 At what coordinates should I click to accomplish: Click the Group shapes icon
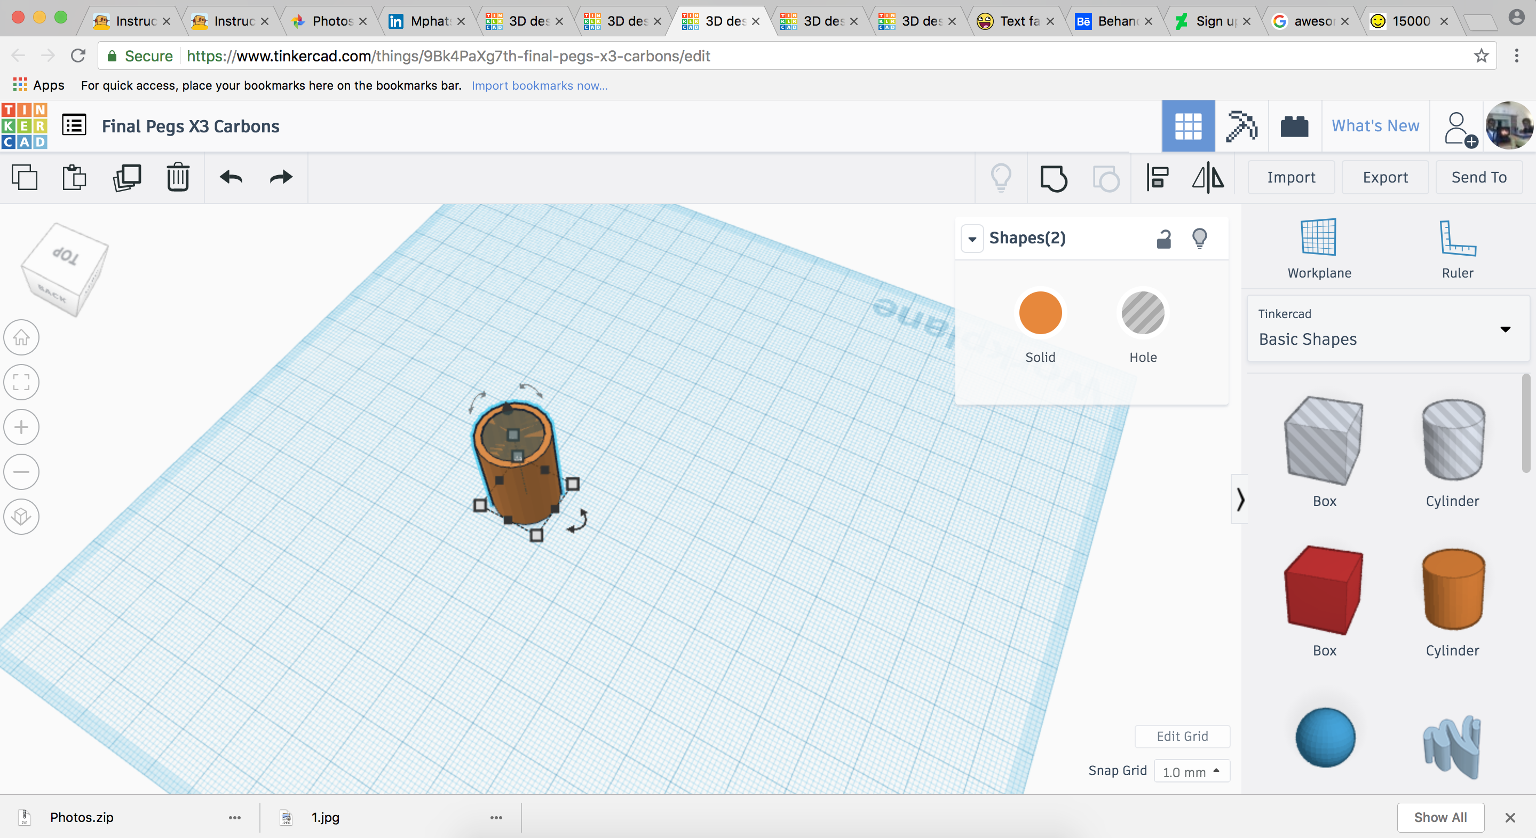[x=1054, y=178]
